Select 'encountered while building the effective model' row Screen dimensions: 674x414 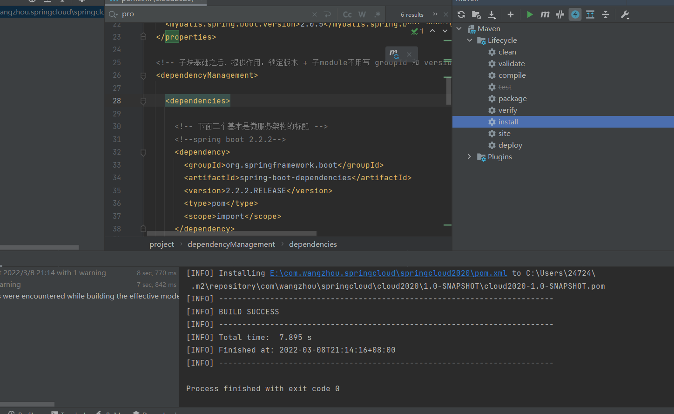click(89, 296)
